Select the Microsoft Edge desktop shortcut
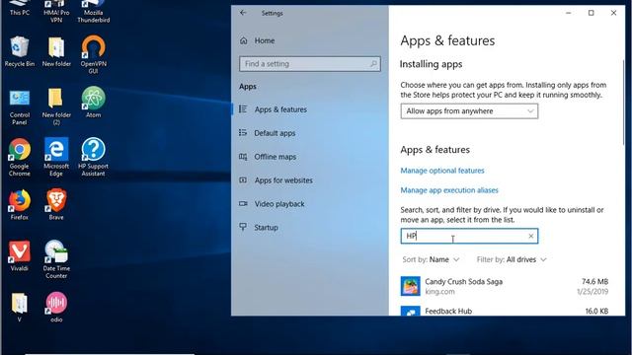This screenshot has height=355, width=632. point(56,157)
